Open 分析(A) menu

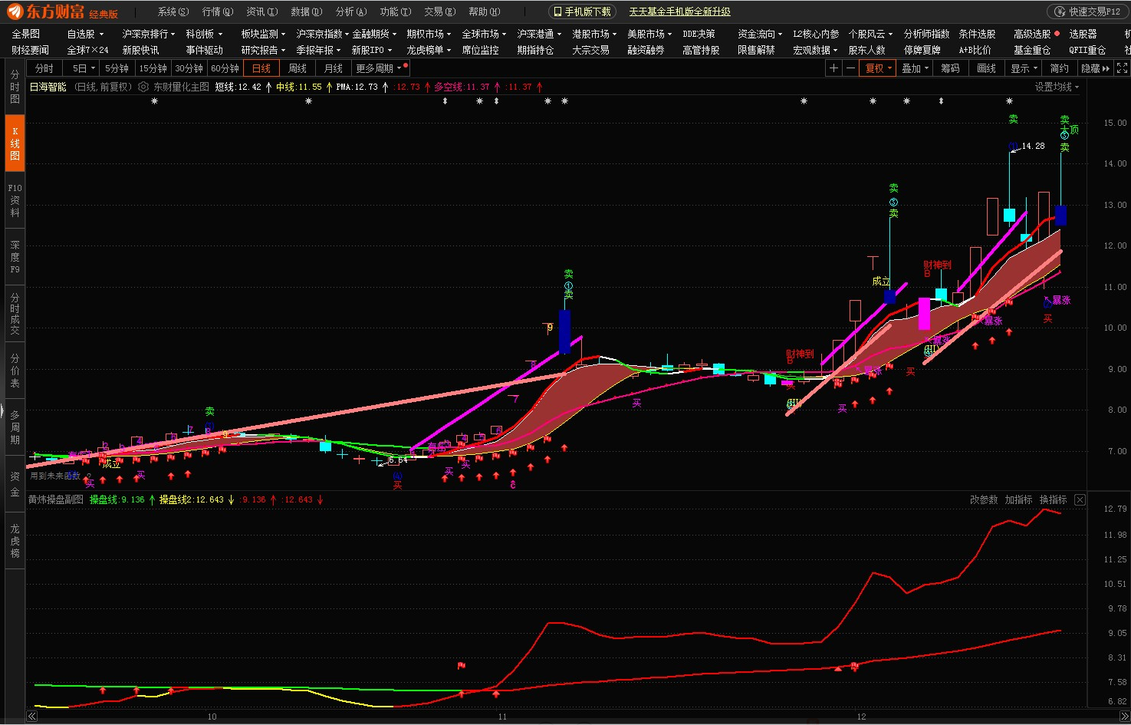point(350,12)
